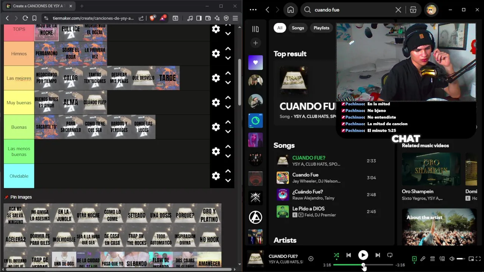The height and width of the screenshot is (272, 484).
Task: Open settings gear for the Buenas tier
Action: click(x=216, y=127)
